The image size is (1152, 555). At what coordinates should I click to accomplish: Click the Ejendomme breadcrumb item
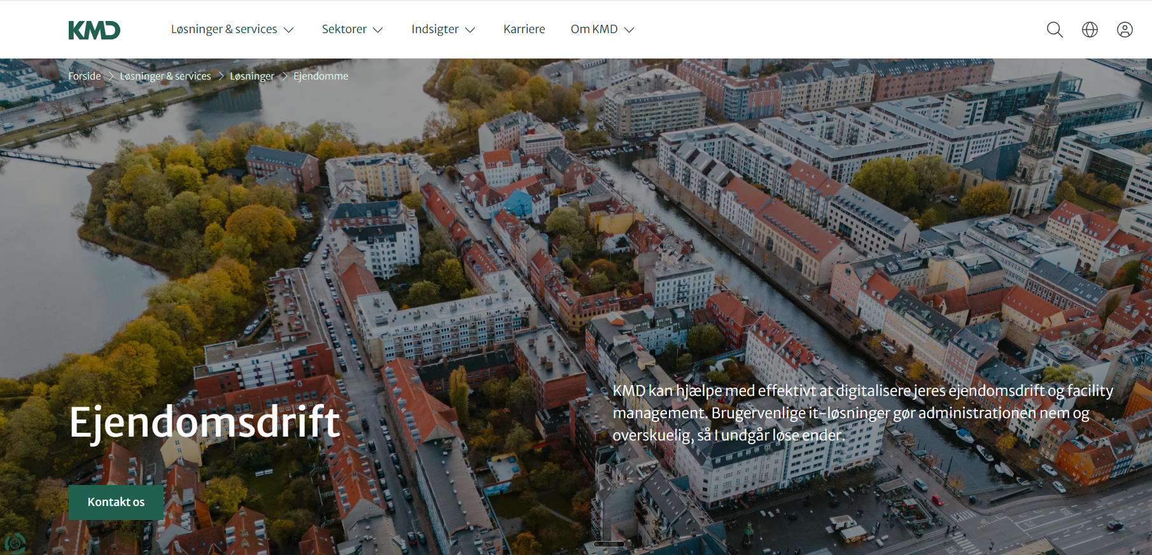[321, 76]
